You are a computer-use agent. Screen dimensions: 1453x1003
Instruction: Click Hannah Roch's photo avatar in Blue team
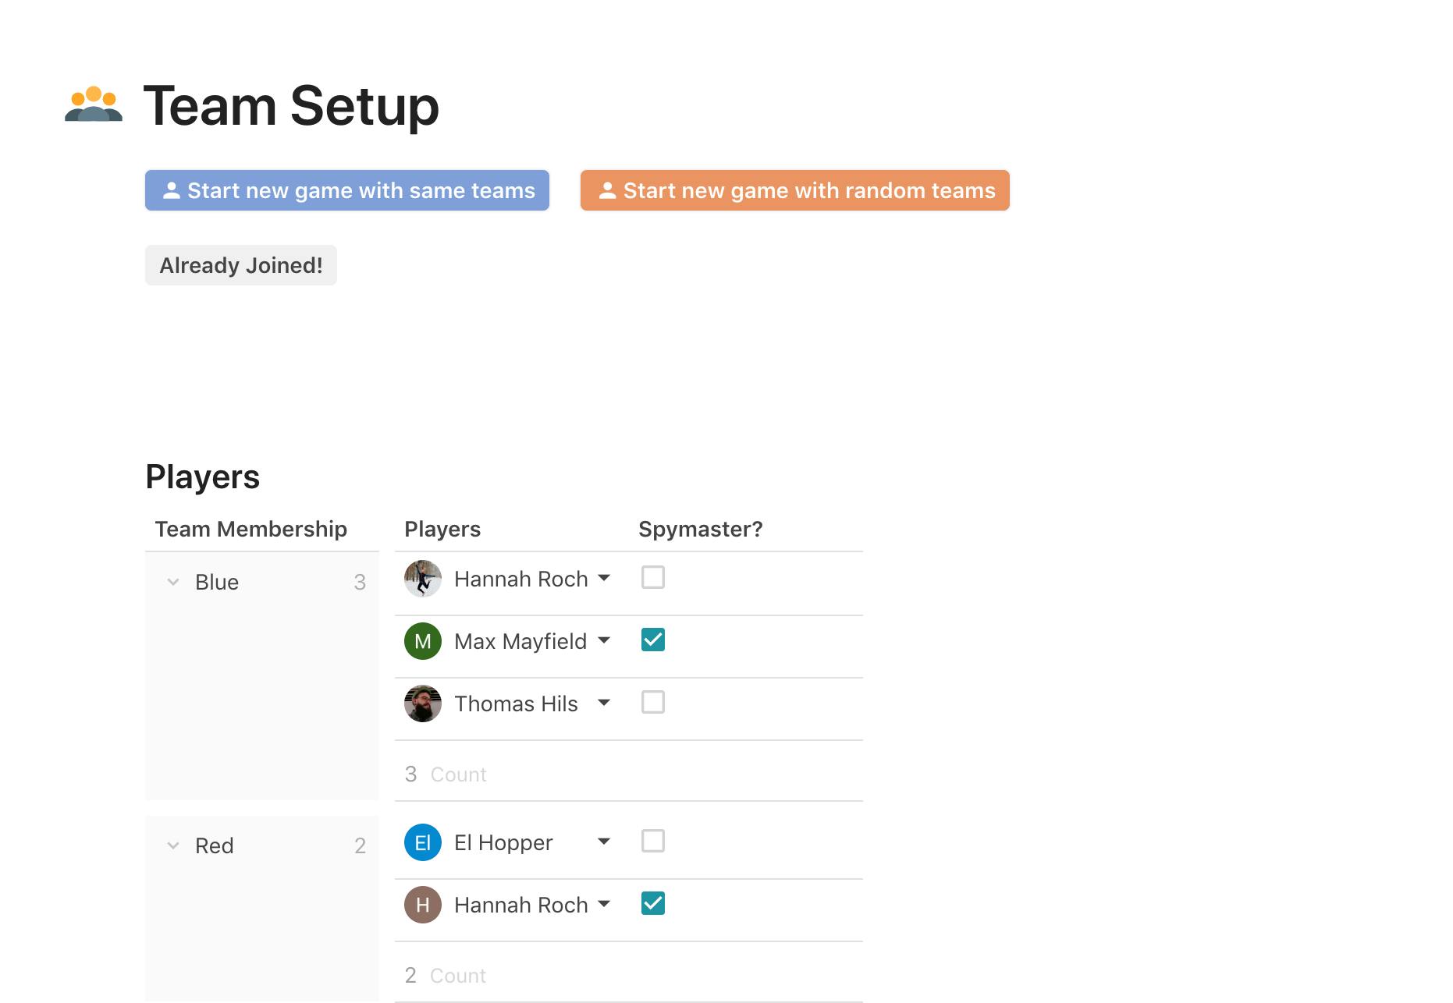pos(422,579)
